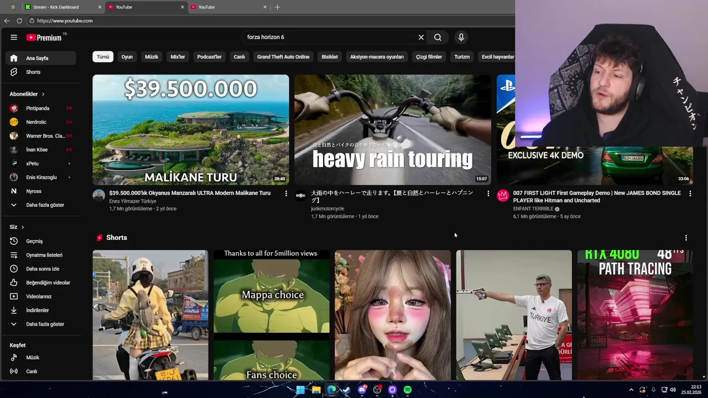Open İndirilenler in the sidebar
The width and height of the screenshot is (708, 398).
pyautogui.click(x=41, y=310)
